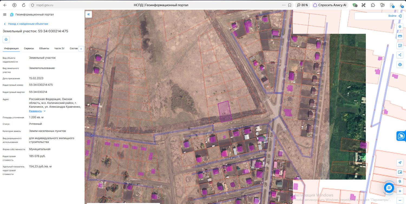Viewport: 406px width, 204px height.
Task: Open the side assistant widget tab
Action: 401,136
